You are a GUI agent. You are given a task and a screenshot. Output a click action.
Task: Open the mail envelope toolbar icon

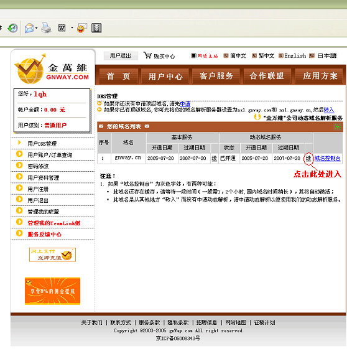point(29,28)
